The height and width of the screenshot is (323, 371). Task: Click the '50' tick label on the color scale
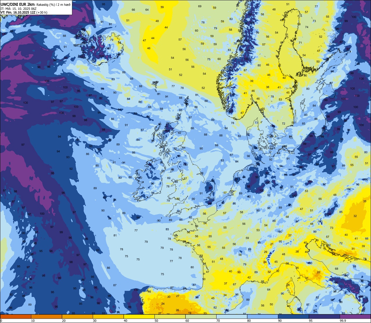(157, 321)
